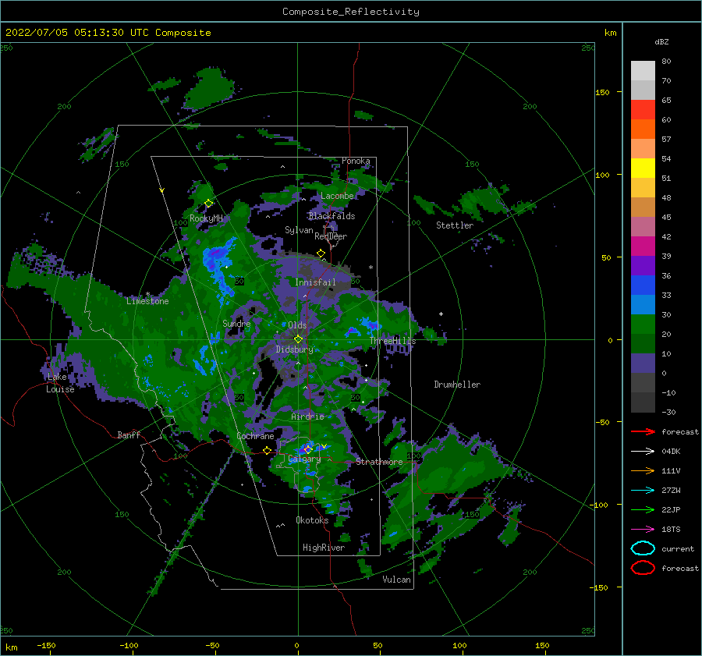Image resolution: width=702 pixels, height=656 pixels.
Task: Click the red swatch between 65 and 60 dBZ
Action: click(643, 110)
